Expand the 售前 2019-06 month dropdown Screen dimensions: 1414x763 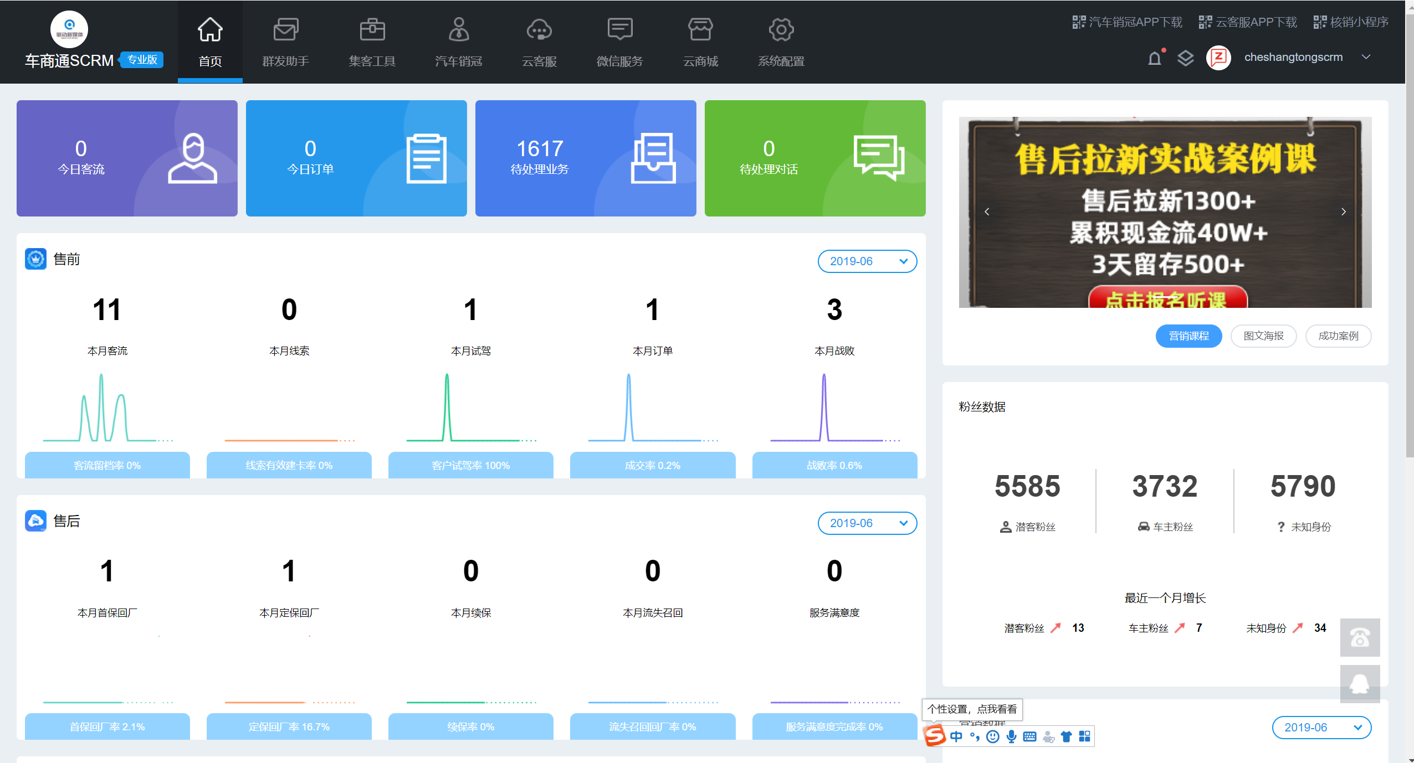tap(867, 261)
